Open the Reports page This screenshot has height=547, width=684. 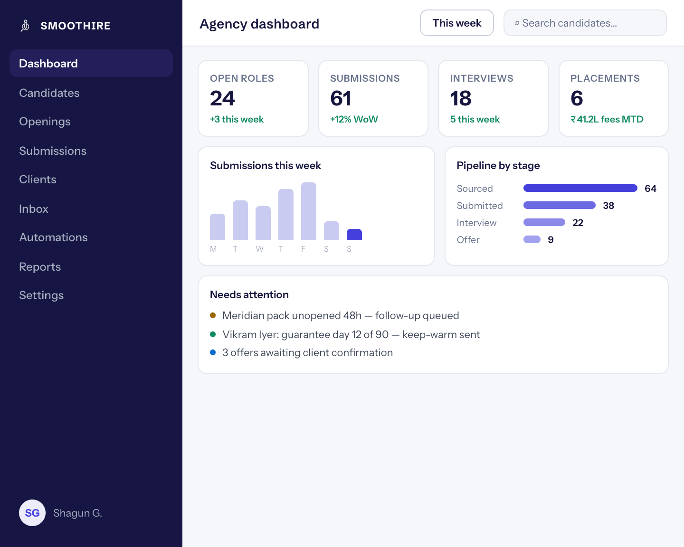click(91, 266)
